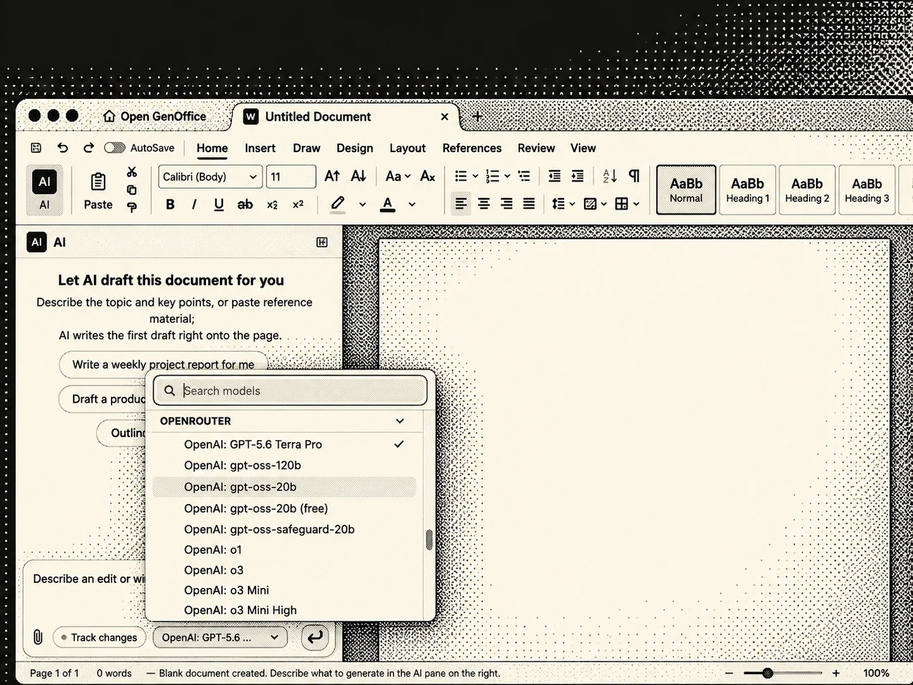Center align the paragraph
The width and height of the screenshot is (913, 685).
click(484, 204)
